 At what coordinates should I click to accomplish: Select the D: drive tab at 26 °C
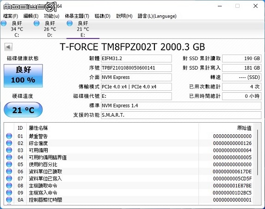click(x=49, y=29)
